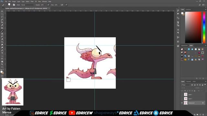Viewport: 207px width, 116px height.
Task: Open the Opacity value dropdown arrow
Action: [x=45, y=5]
